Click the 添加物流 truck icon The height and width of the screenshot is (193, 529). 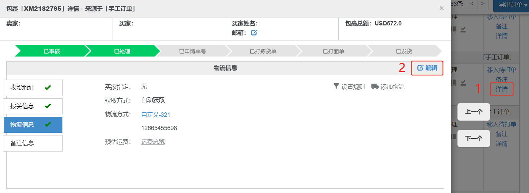(x=375, y=87)
